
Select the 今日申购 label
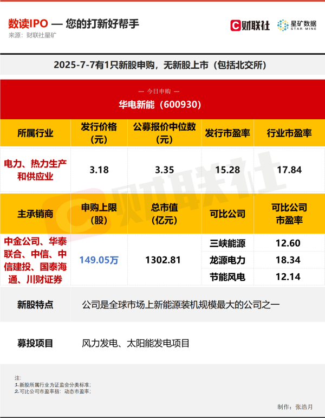pyautogui.click(x=159, y=92)
